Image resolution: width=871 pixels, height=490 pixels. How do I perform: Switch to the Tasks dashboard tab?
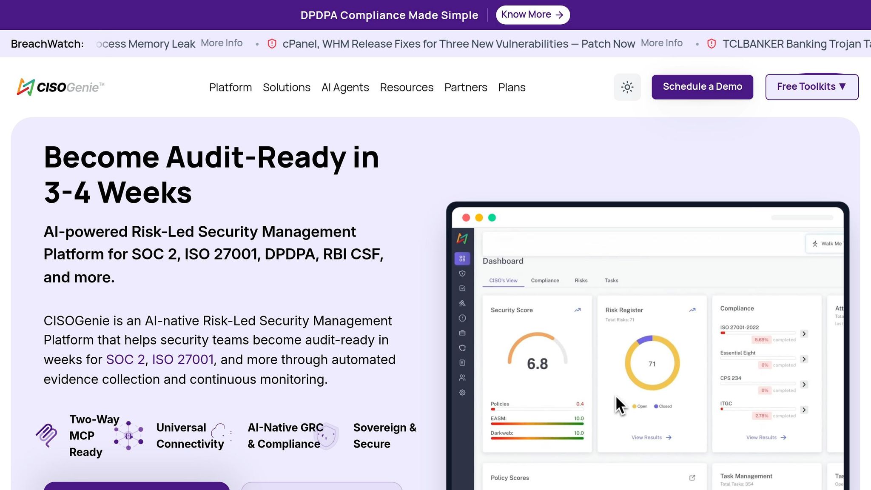[612, 281]
